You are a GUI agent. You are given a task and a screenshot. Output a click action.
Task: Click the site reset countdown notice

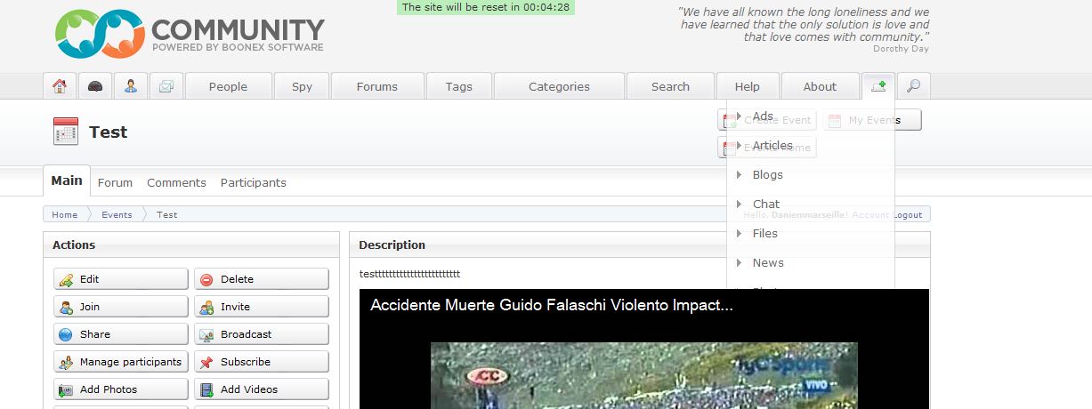coord(486,7)
